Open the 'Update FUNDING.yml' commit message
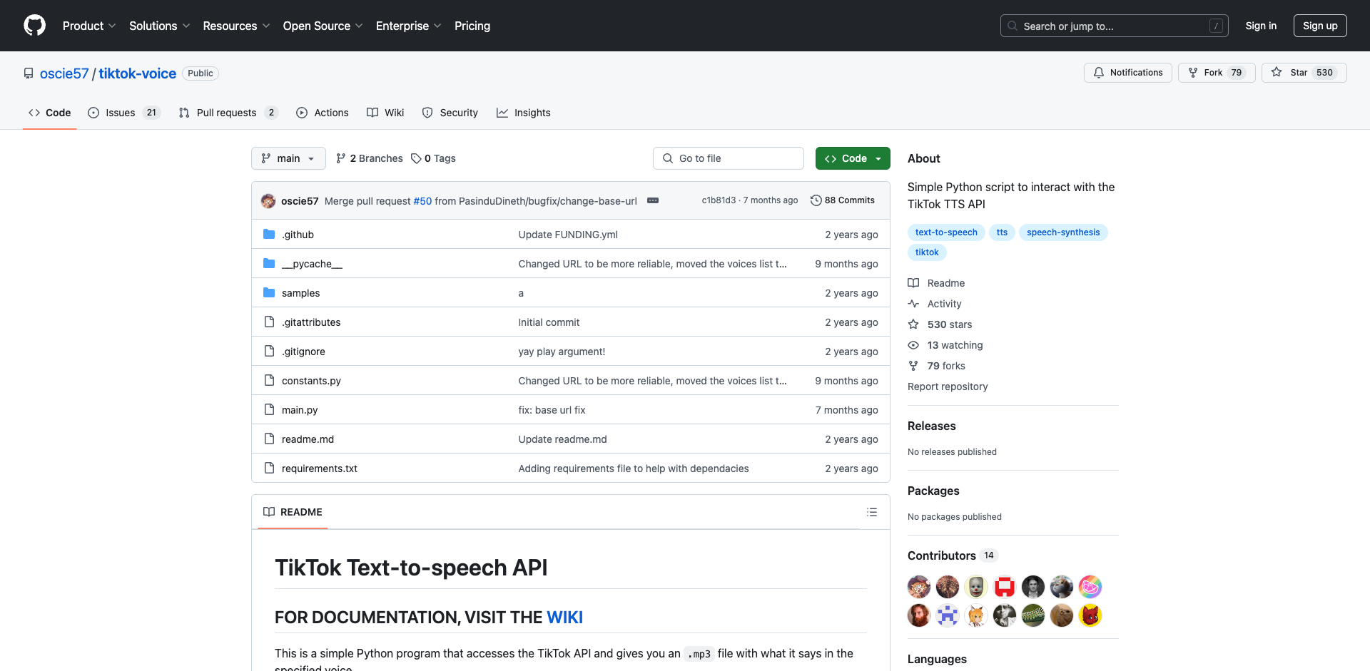The height and width of the screenshot is (671, 1370). [x=568, y=235]
